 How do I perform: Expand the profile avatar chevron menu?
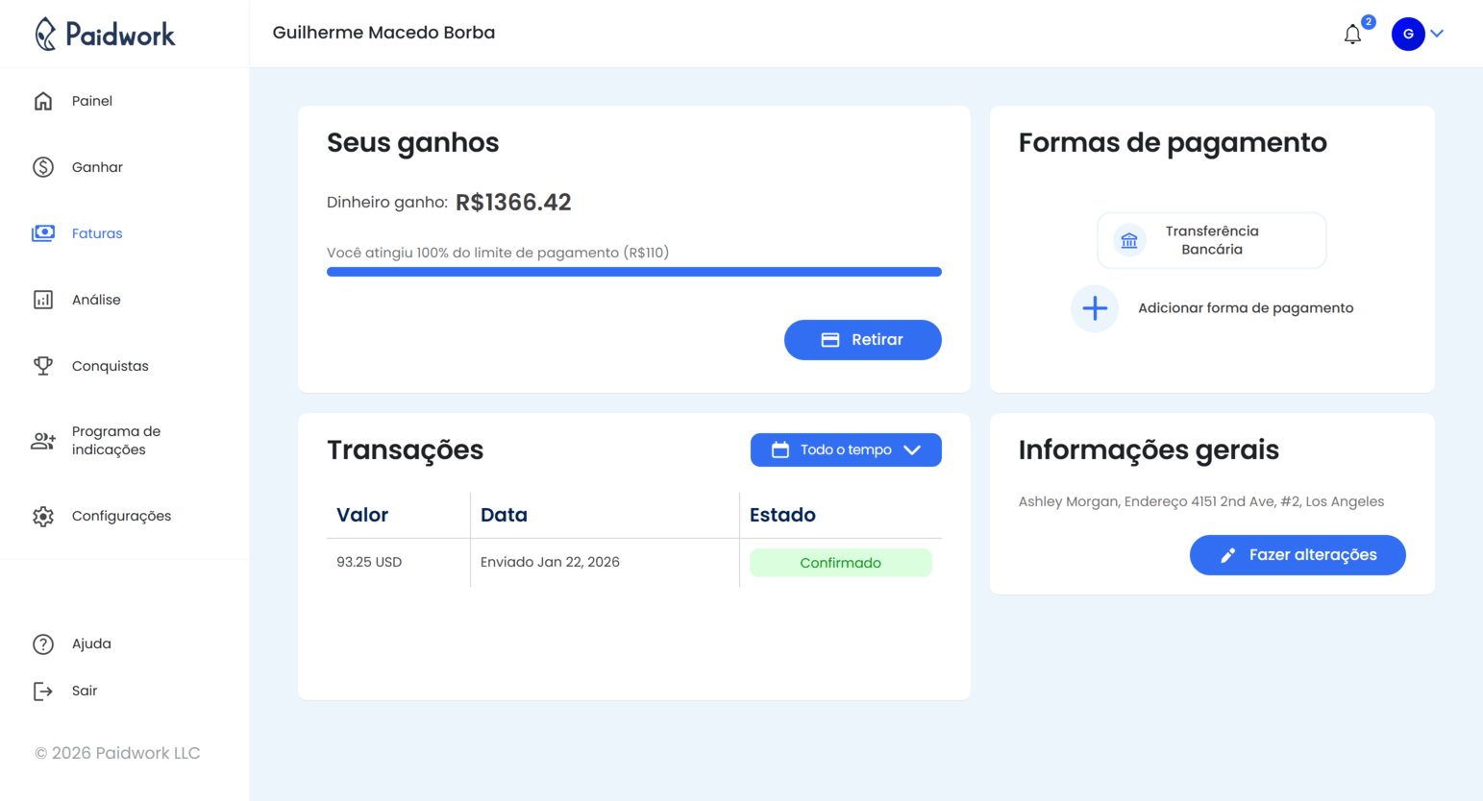[x=1438, y=34]
